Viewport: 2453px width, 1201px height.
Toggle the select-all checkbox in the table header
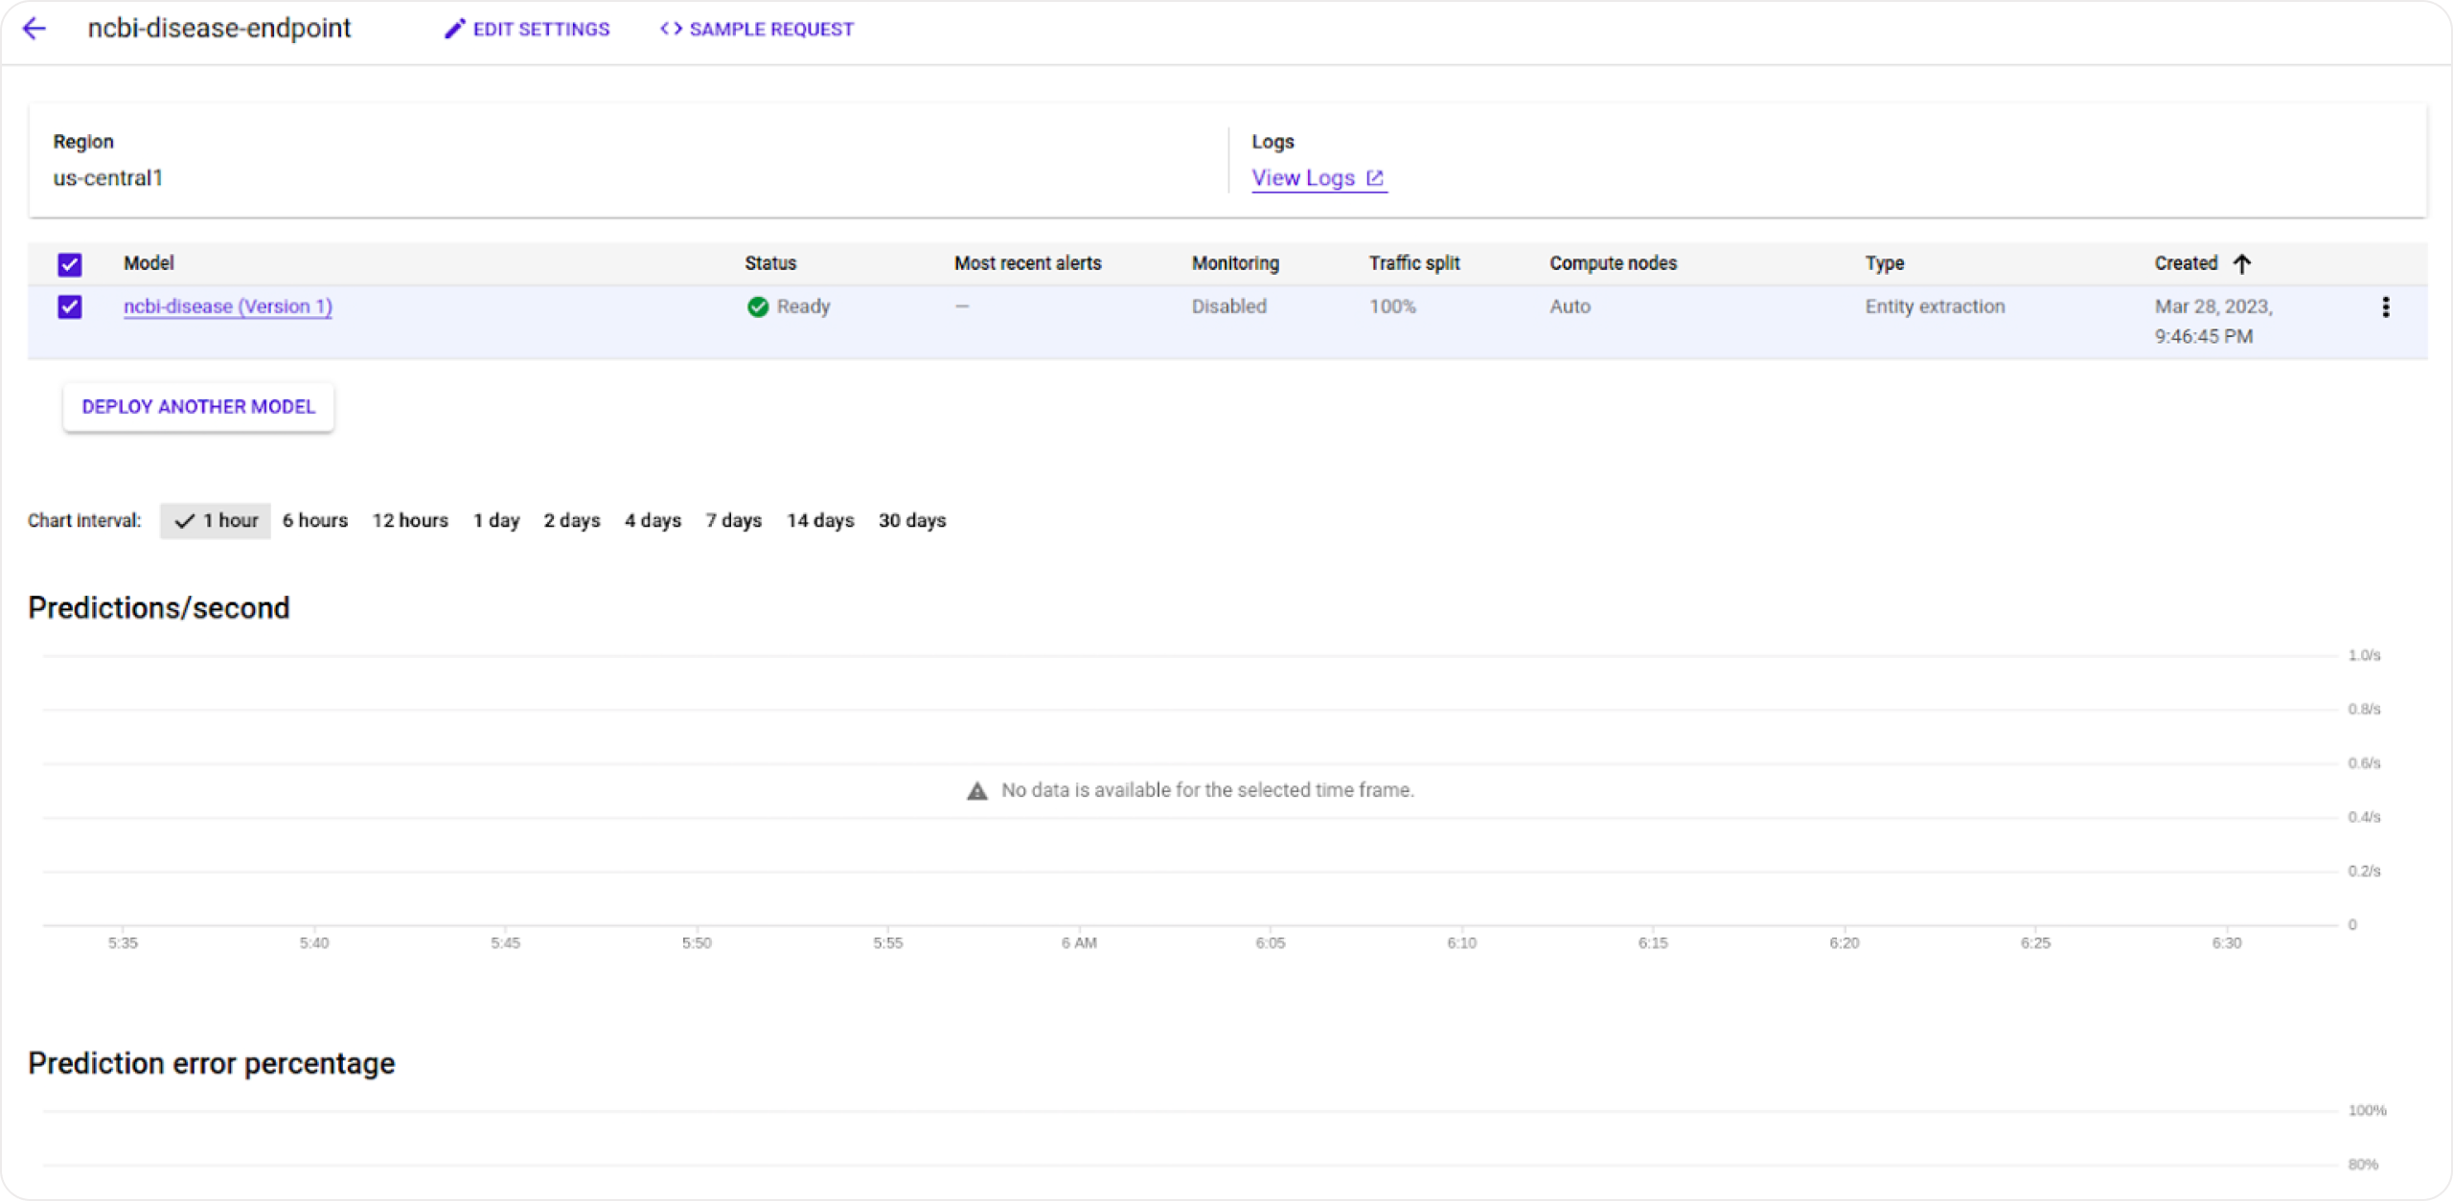coord(69,264)
